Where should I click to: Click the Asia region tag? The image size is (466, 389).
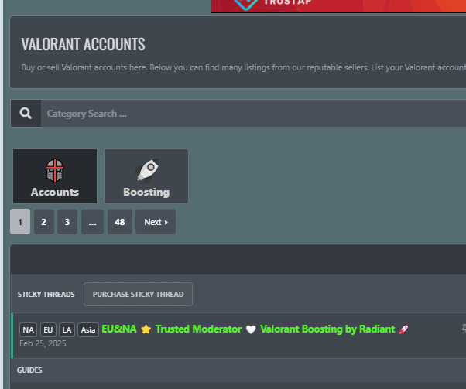88,330
